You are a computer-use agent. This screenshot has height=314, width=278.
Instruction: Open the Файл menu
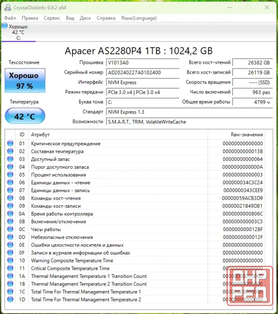[10, 18]
